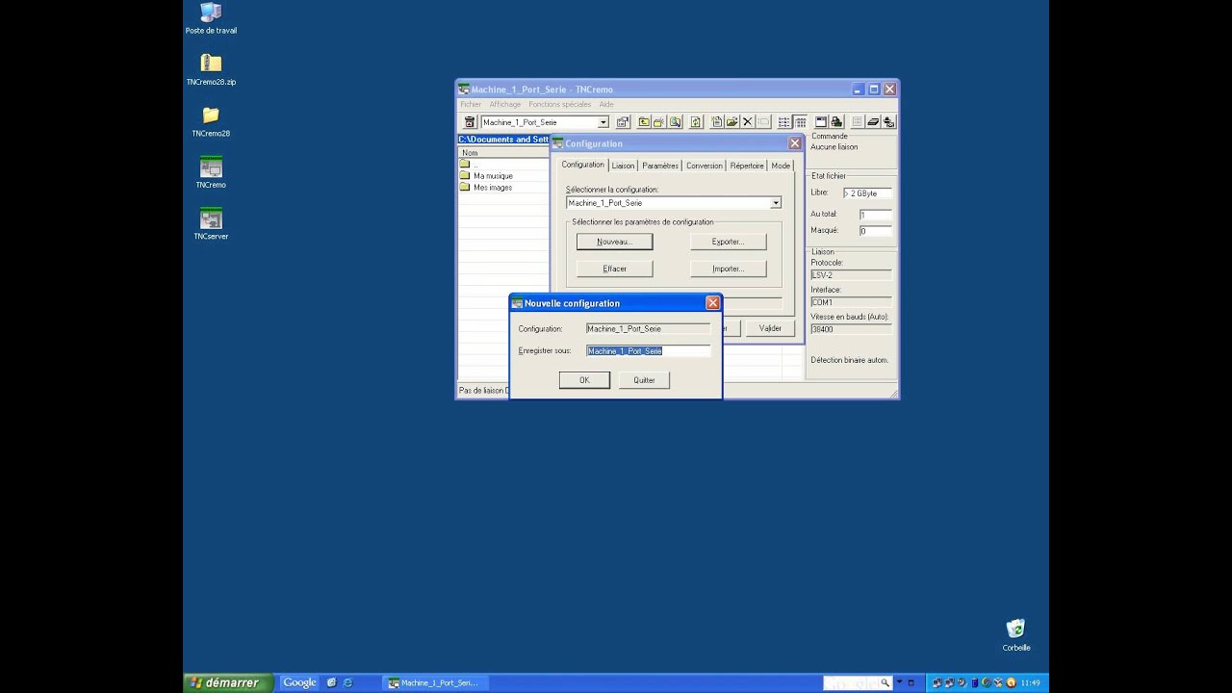The image size is (1232, 693).
Task: Open the Fichier menu
Action: pos(471,104)
